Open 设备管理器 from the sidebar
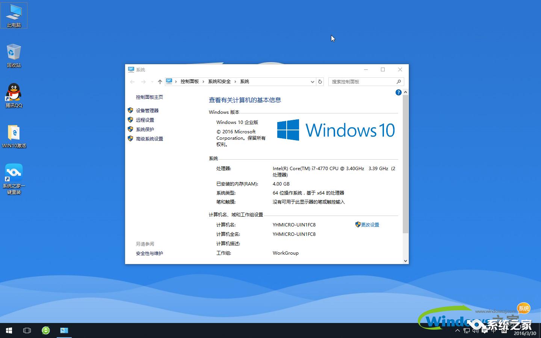The image size is (541, 338). coord(148,110)
